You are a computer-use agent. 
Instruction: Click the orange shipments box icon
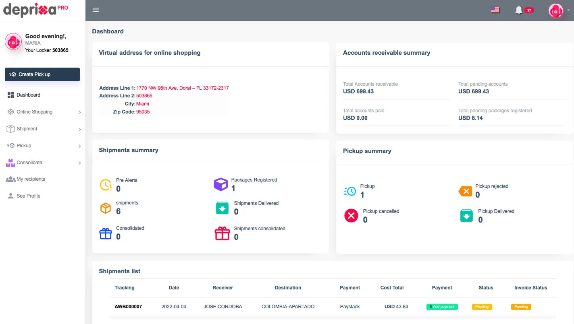(106, 208)
